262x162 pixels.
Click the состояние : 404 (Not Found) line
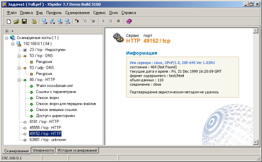click(x=153, y=67)
